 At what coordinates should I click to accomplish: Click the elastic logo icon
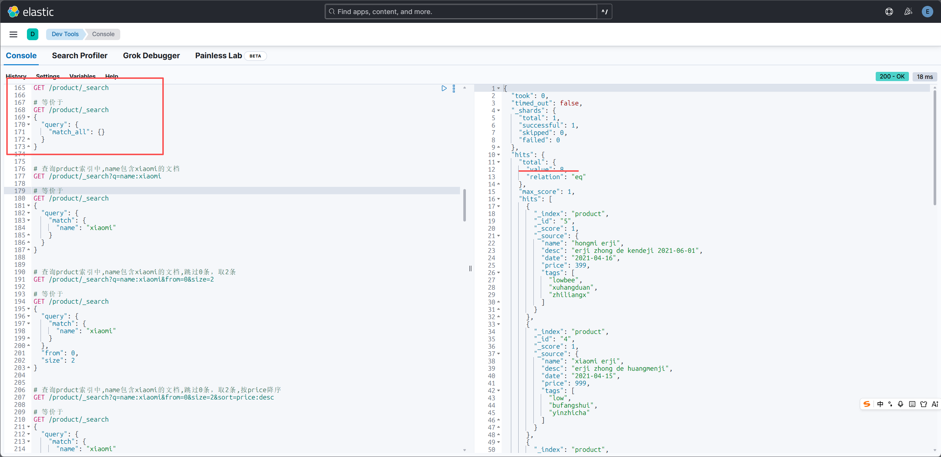tap(14, 12)
